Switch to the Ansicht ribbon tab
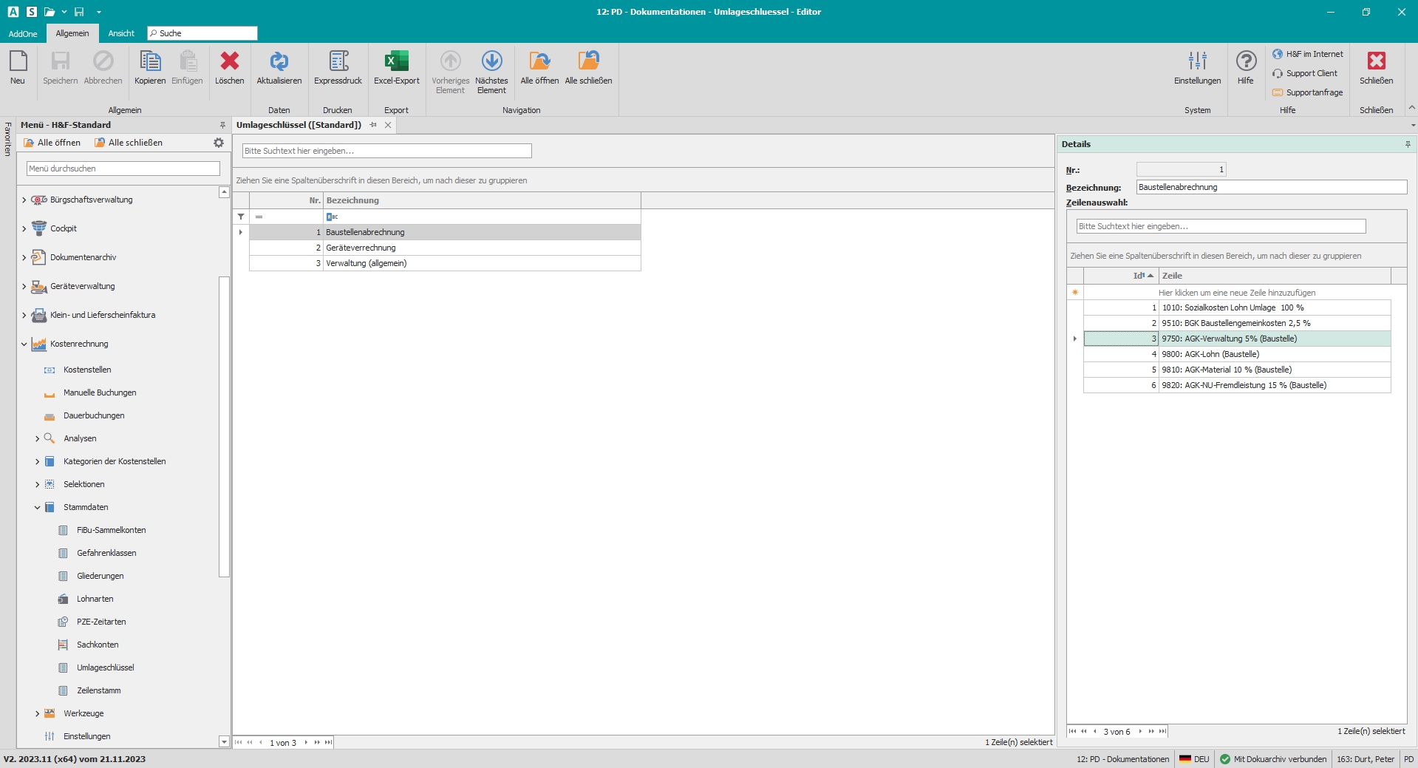 click(121, 33)
